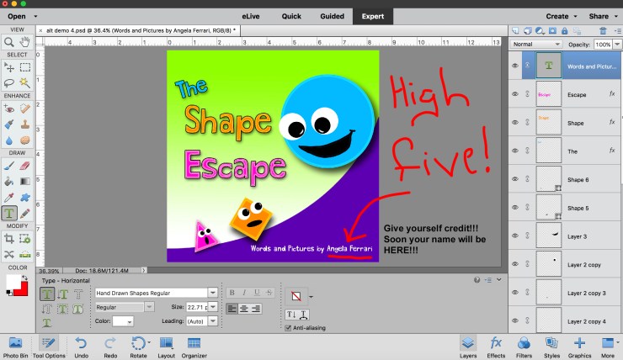Switch to the Quick tab
The height and width of the screenshot is (360, 623).
click(291, 16)
